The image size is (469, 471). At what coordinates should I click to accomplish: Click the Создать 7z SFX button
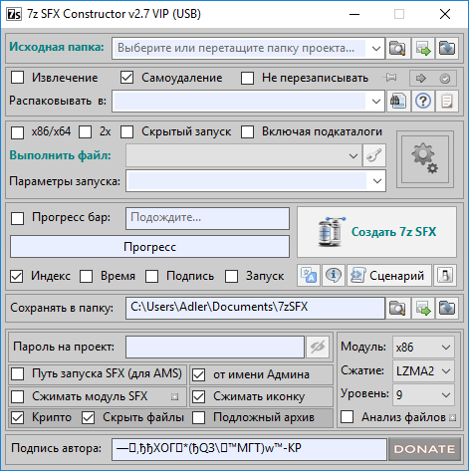[376, 232]
